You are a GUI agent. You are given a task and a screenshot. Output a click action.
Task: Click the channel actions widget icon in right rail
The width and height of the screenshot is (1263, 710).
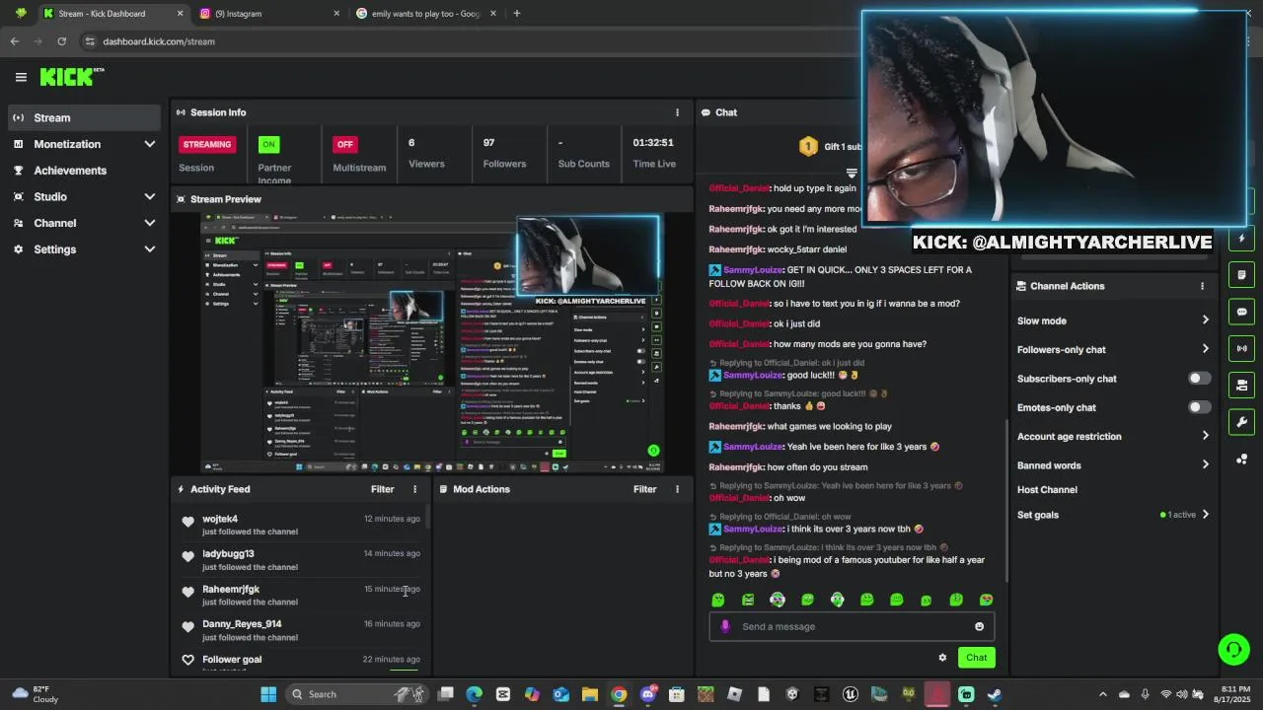(x=1241, y=385)
